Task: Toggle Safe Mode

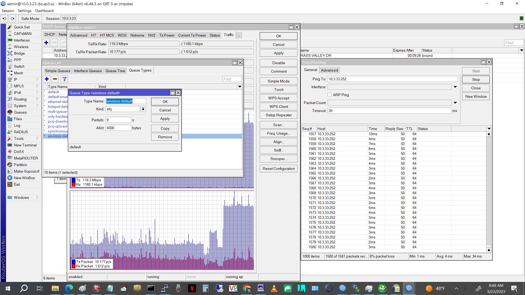Action: tap(30, 18)
